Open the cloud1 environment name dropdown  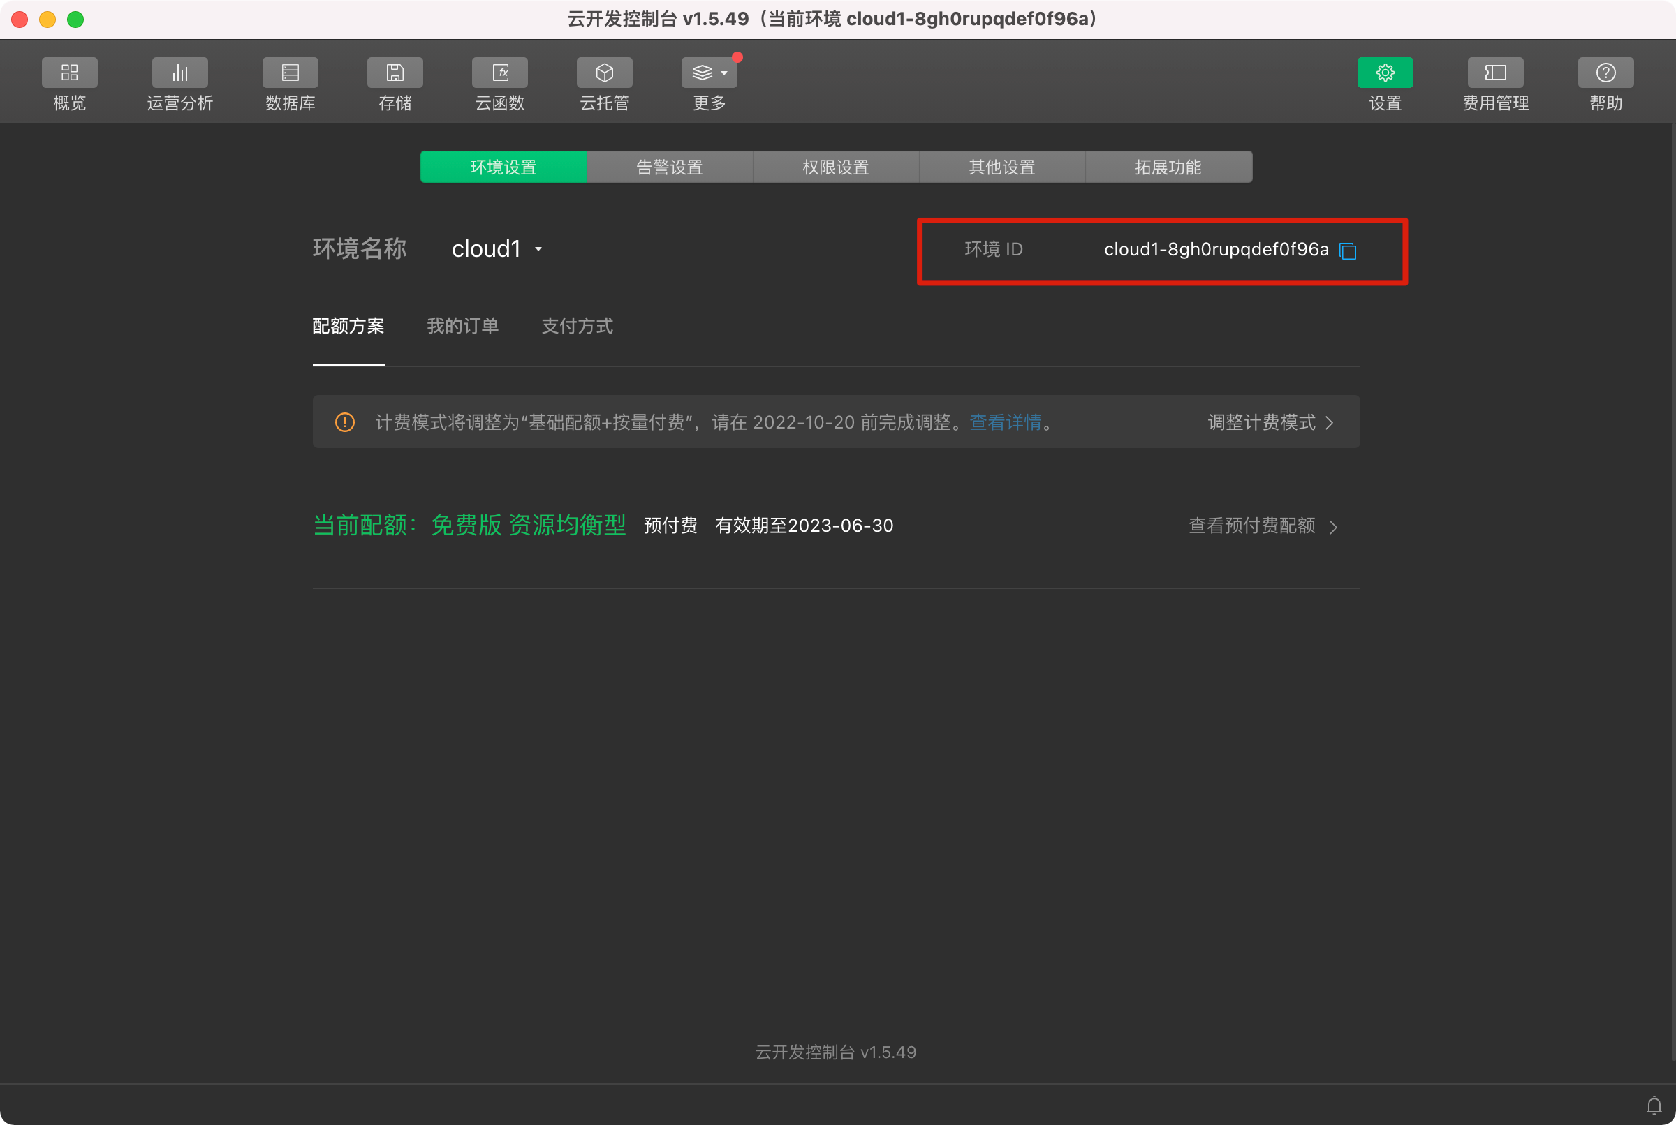[x=497, y=249]
